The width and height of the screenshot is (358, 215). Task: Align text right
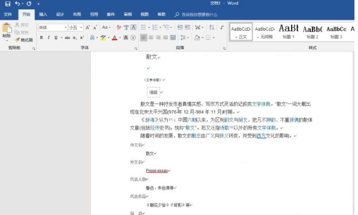(158, 37)
